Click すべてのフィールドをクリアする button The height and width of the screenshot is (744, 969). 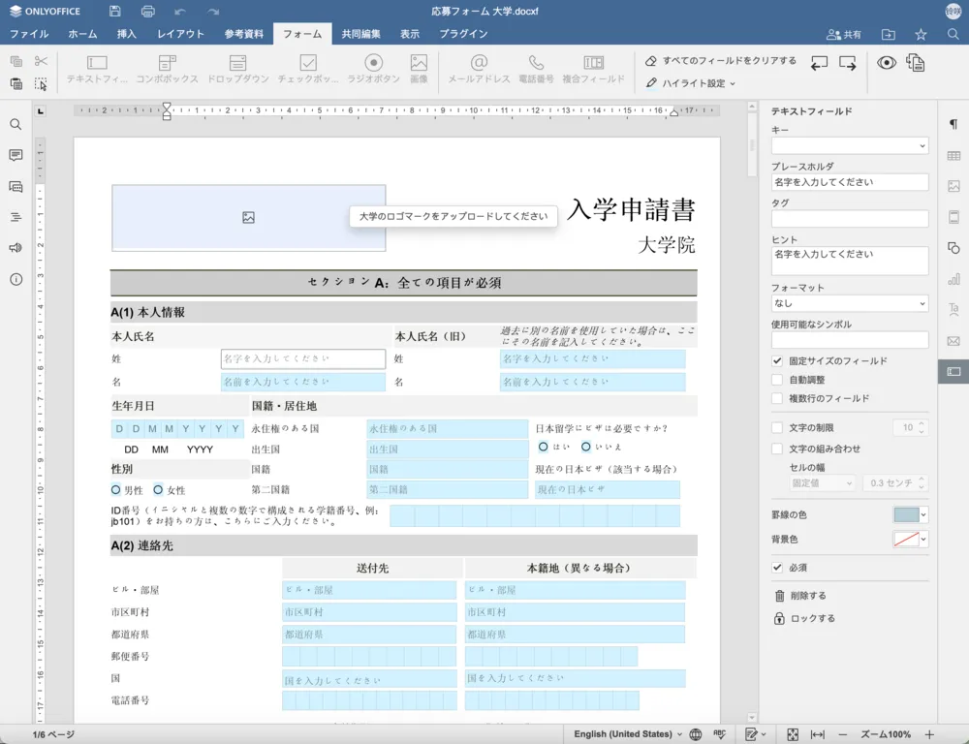tap(720, 61)
